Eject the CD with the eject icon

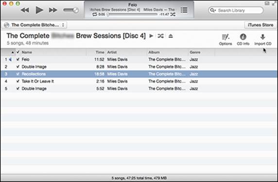coord(171,36)
